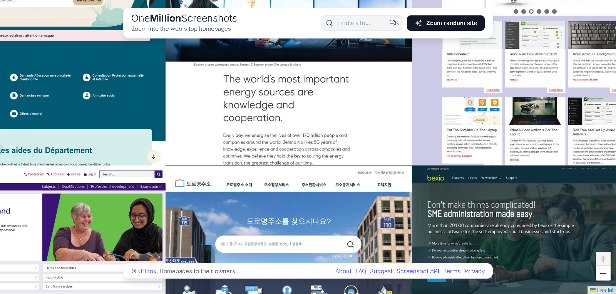Click the person profile icon in dark Korean strip
Image resolution: width=616 pixels, height=294 pixels.
click(287, 289)
